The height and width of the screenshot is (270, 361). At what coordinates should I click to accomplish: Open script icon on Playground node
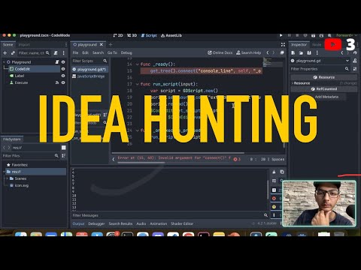(x=57, y=62)
